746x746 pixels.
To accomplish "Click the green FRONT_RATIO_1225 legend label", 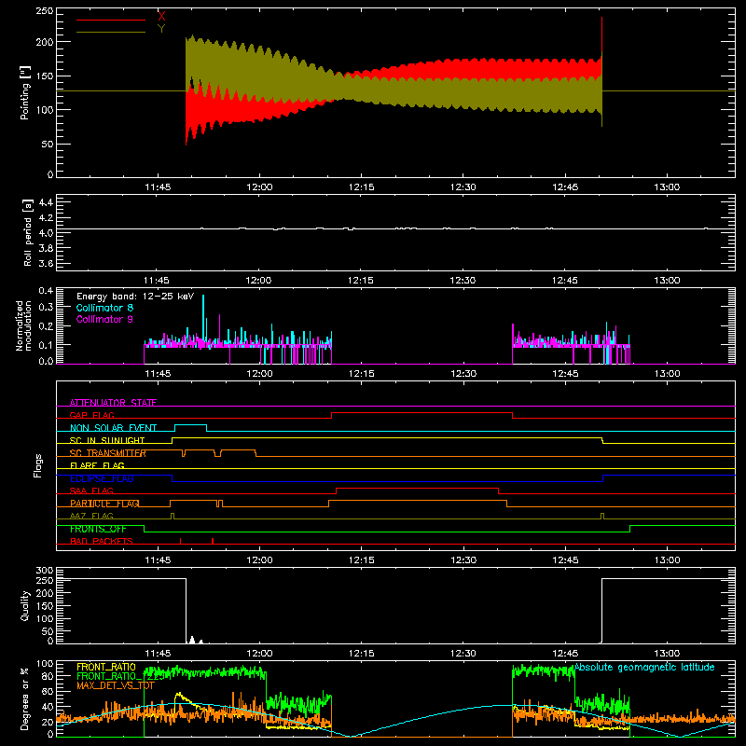I will 120,676.
